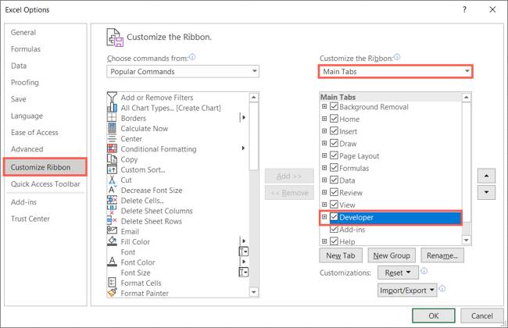
Task: Select the Calculate Now calculator icon
Action: (112, 128)
